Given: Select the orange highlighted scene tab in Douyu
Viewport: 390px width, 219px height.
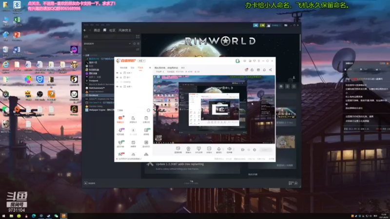Looking at the screenshot, I should [x=140, y=68].
